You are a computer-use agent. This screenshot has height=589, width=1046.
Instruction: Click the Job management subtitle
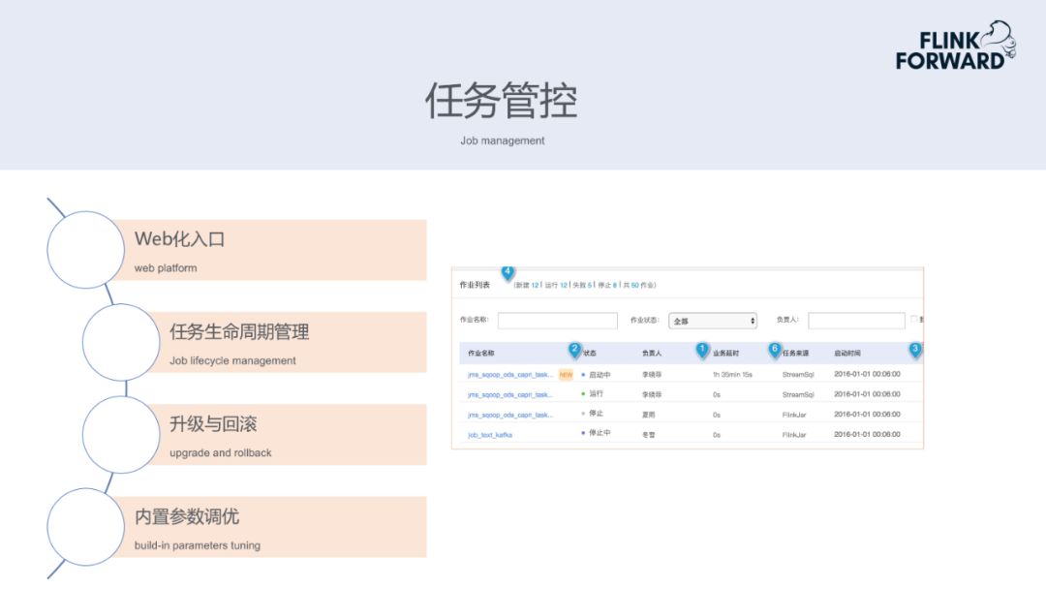click(503, 140)
